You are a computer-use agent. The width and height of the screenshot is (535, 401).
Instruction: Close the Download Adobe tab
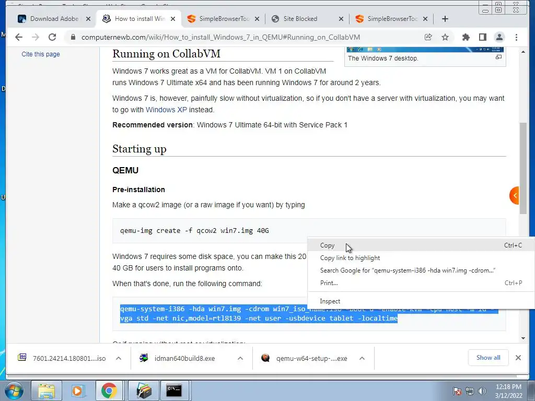point(88,19)
